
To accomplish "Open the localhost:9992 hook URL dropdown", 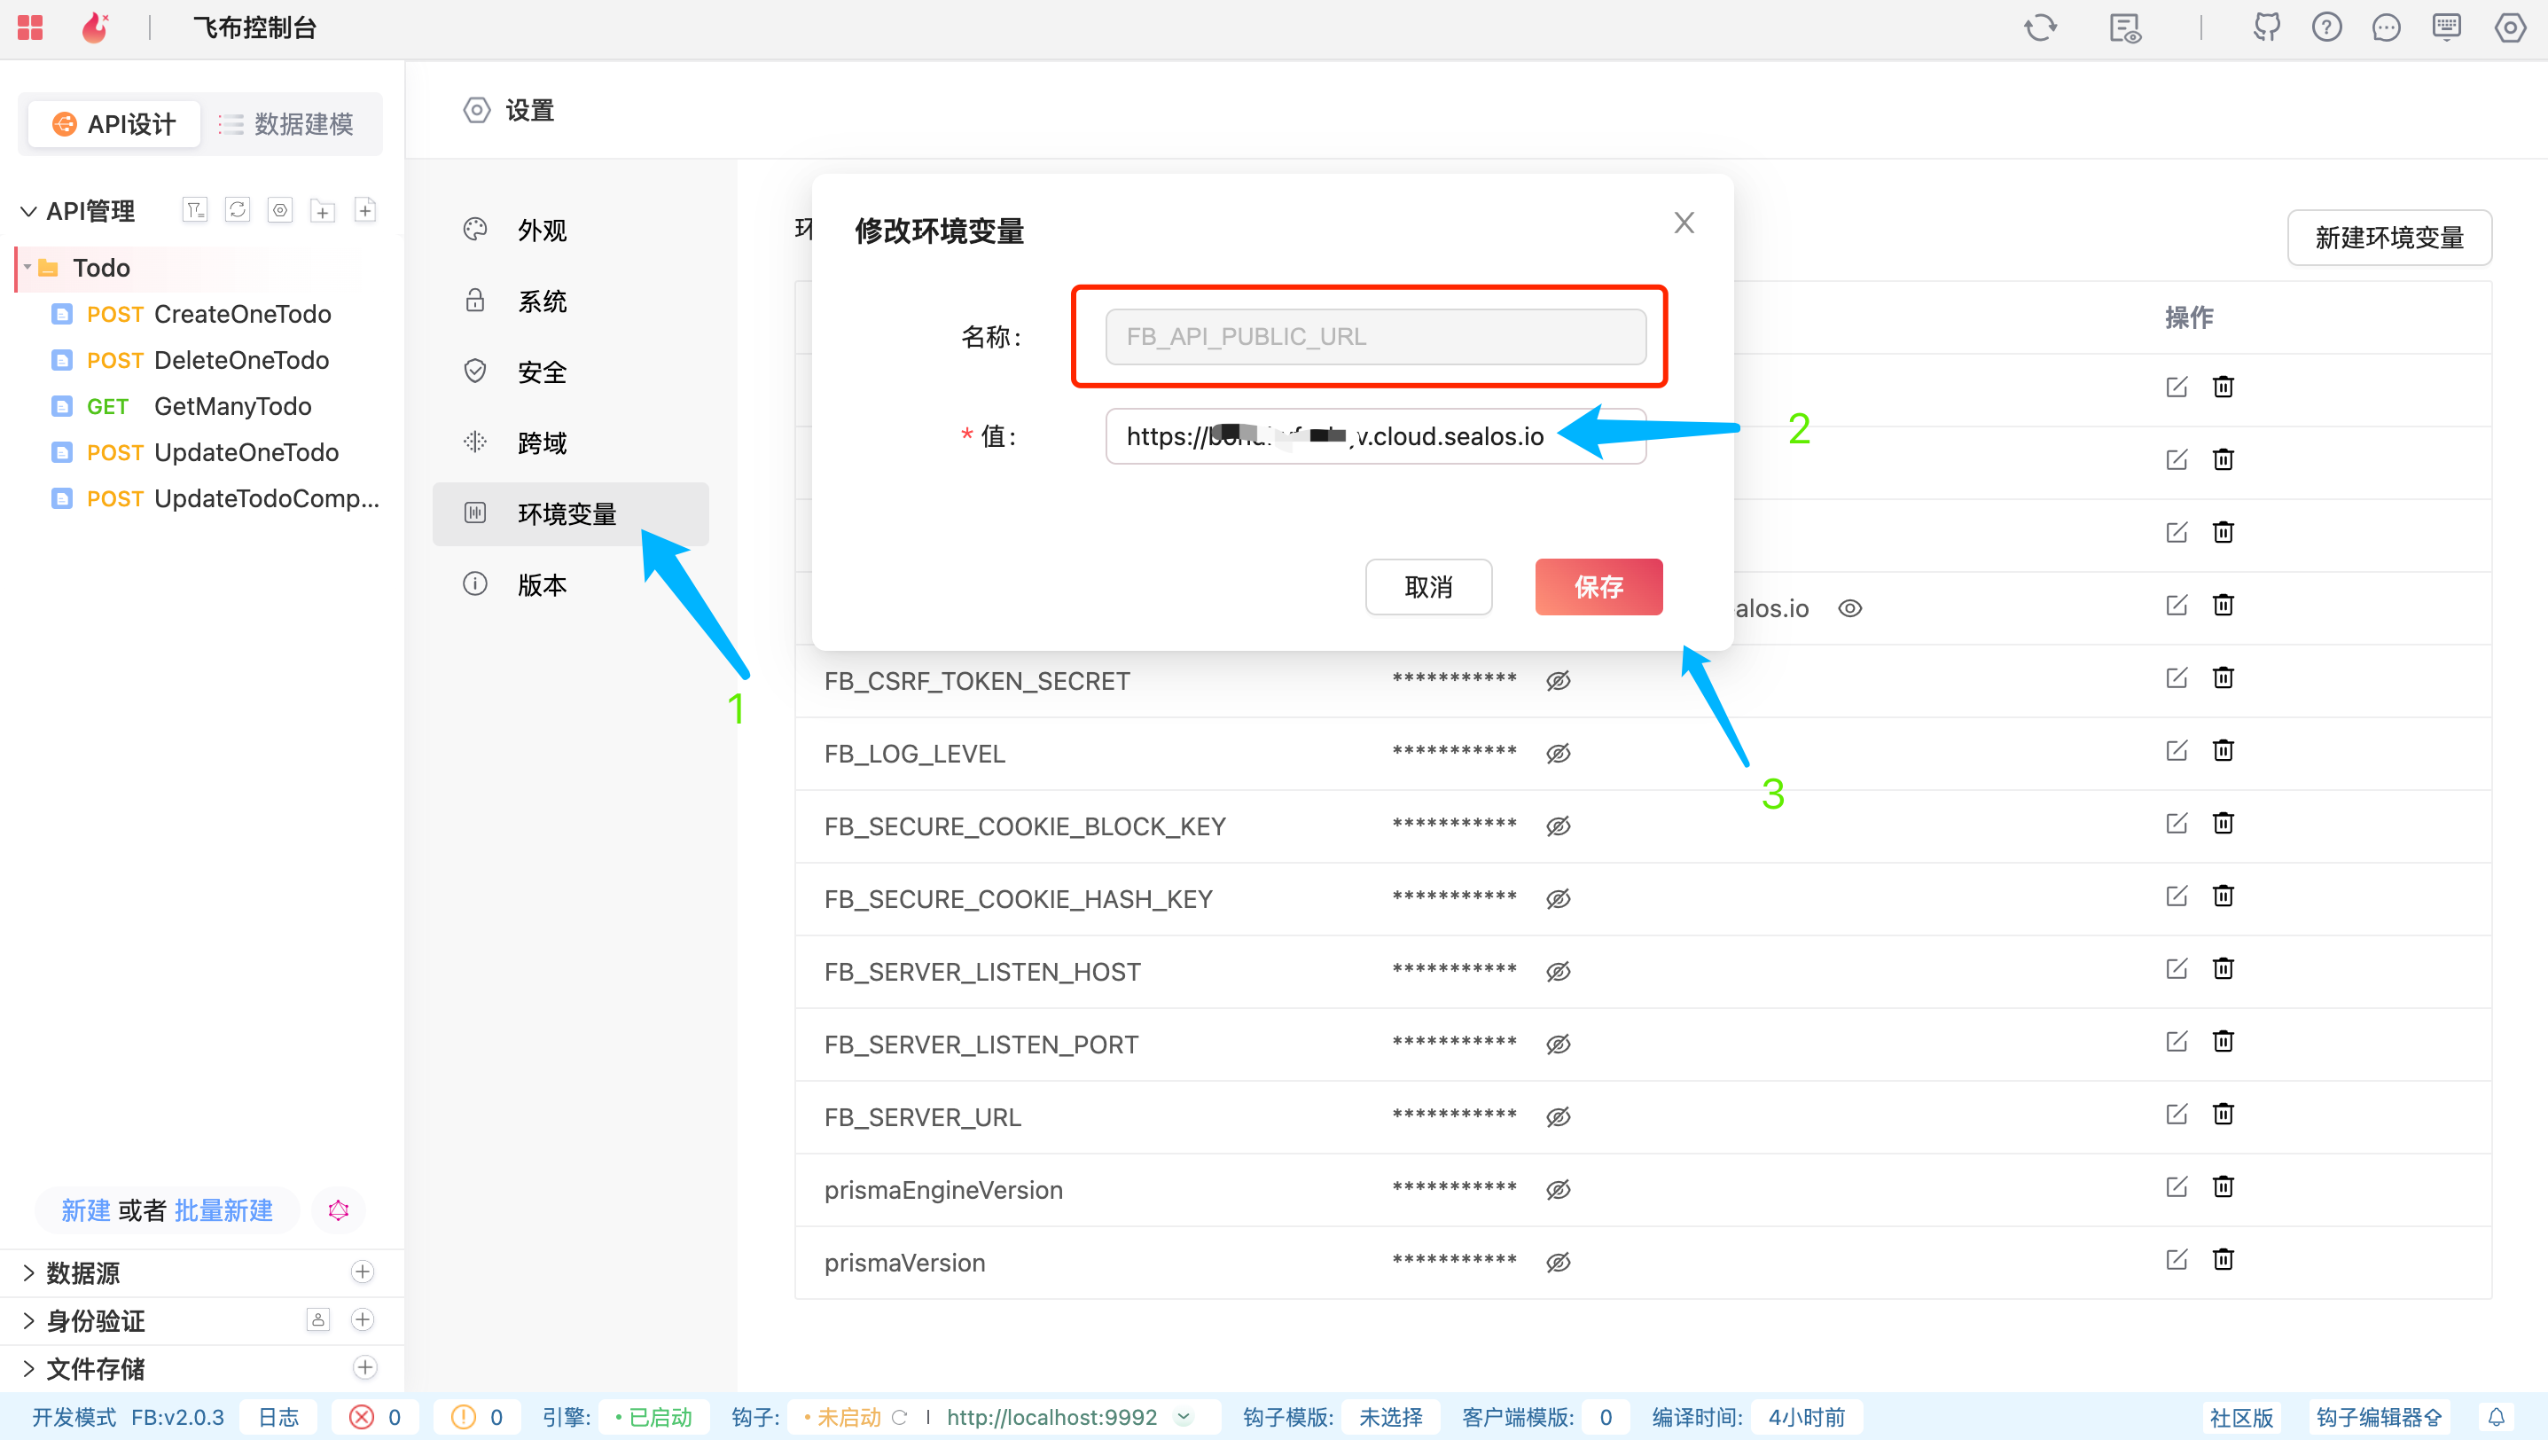I will (1183, 1416).
